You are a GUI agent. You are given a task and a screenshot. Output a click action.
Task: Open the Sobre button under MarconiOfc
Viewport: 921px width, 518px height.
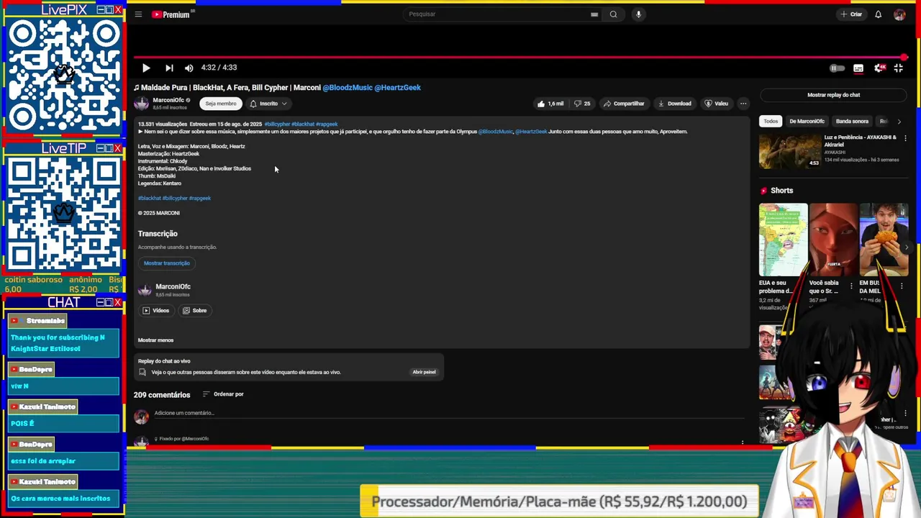[195, 311]
